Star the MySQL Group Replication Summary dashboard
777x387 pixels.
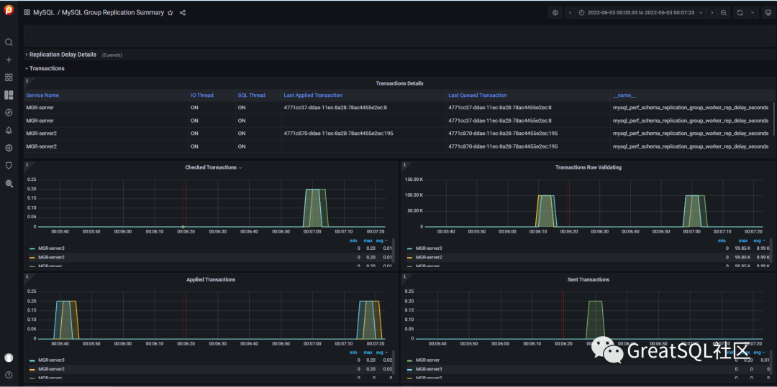pos(171,13)
